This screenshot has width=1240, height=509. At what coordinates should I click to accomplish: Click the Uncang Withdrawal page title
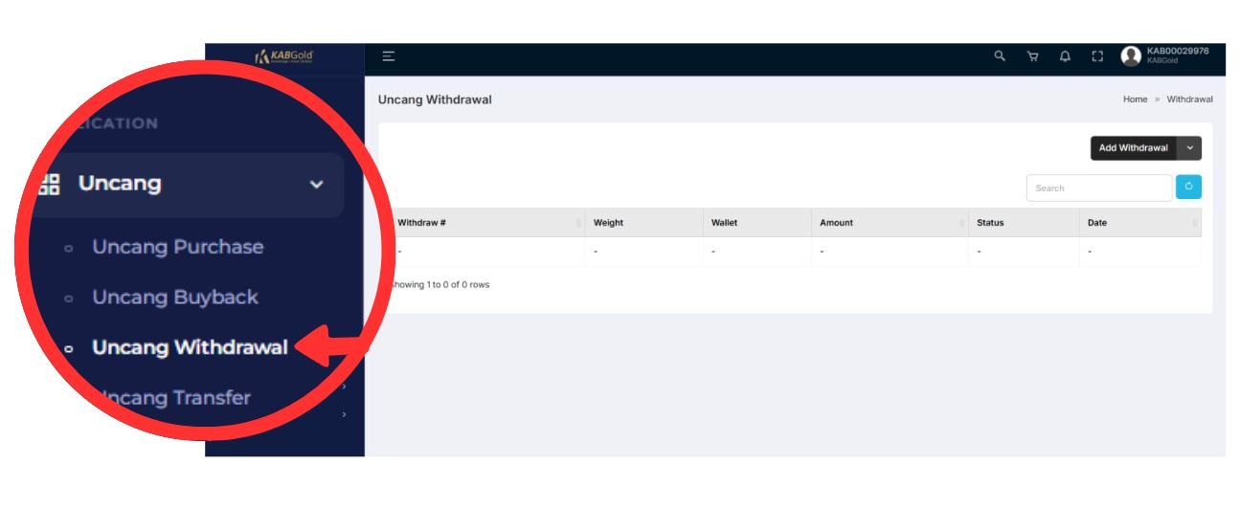tap(435, 100)
